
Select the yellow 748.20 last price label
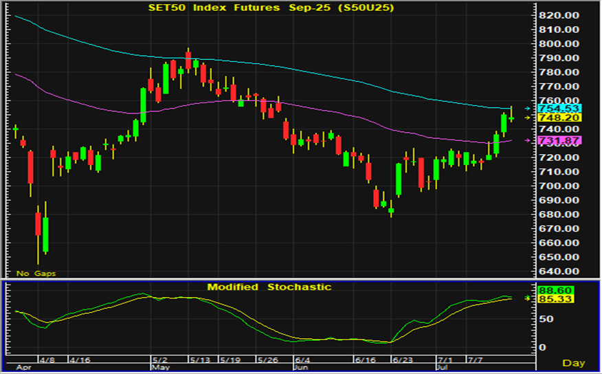(x=559, y=118)
